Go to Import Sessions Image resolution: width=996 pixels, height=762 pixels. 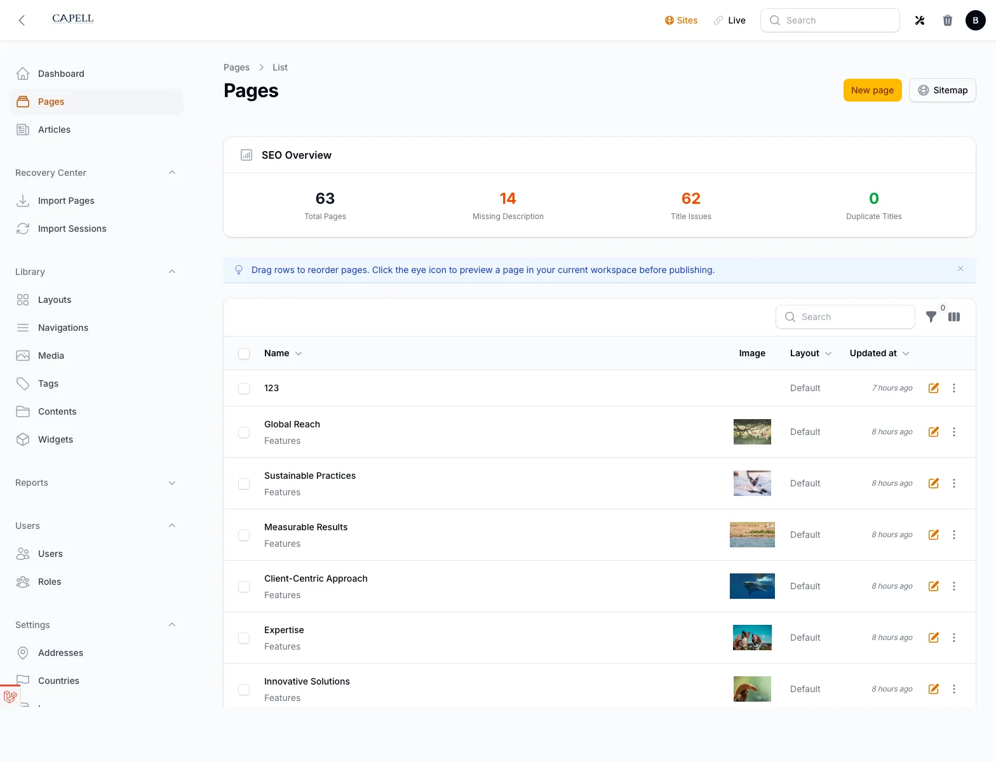click(97, 229)
